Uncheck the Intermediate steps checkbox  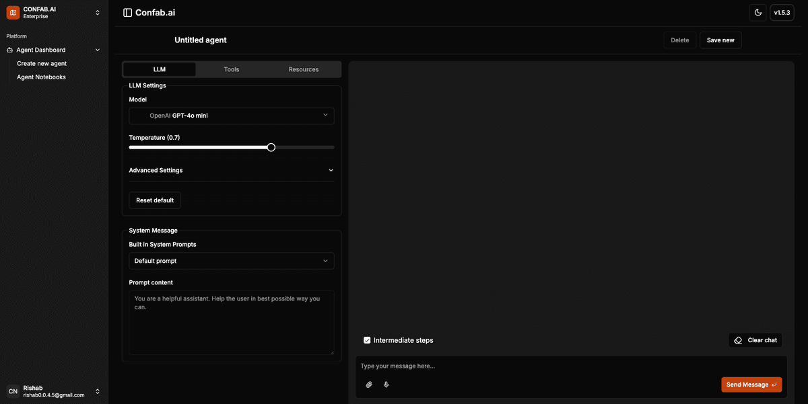point(367,340)
